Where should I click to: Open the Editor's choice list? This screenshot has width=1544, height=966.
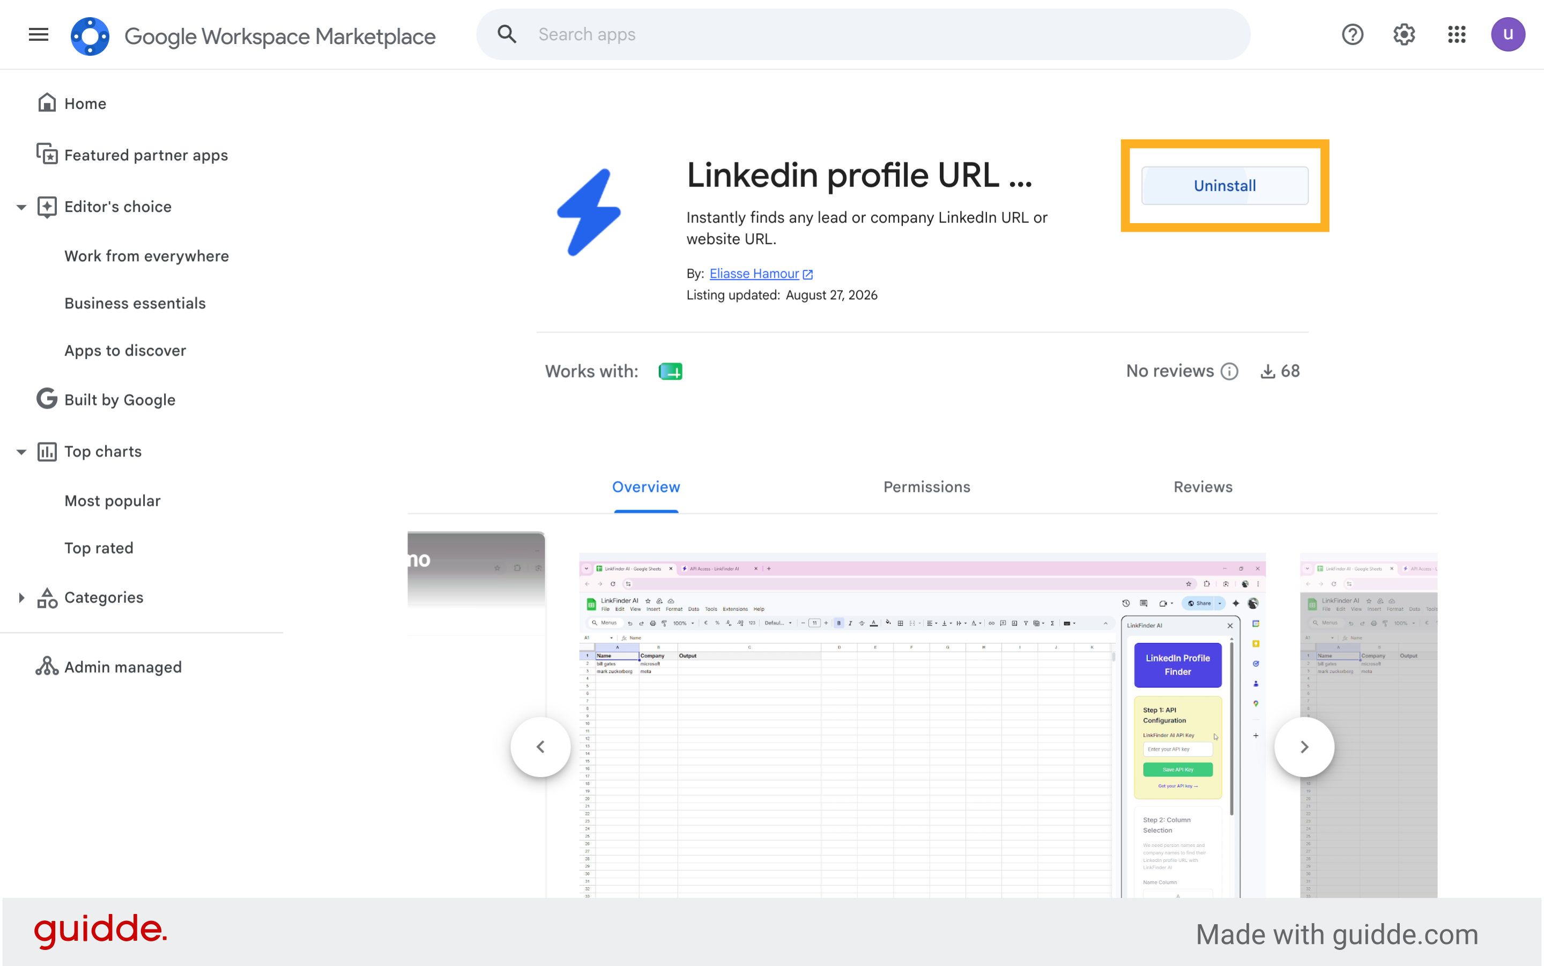[118, 207]
